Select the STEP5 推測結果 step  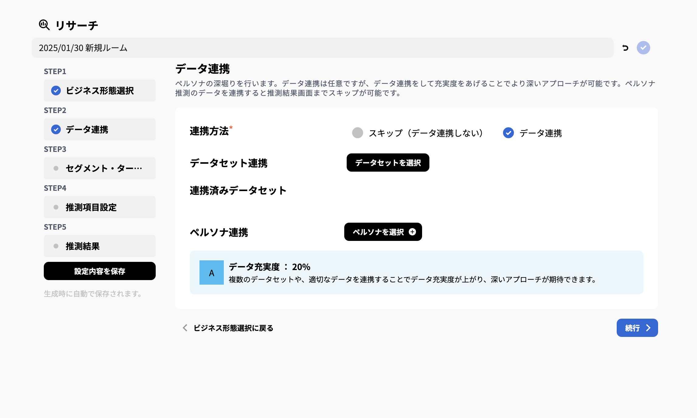(100, 246)
